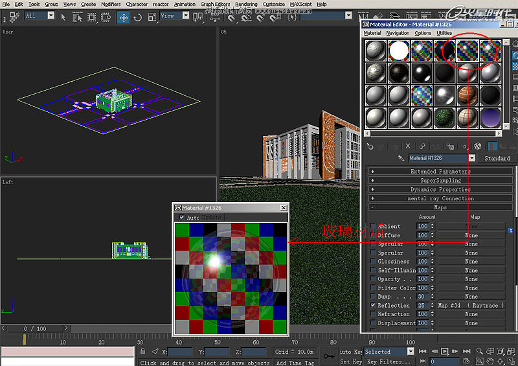Click the material eyedropper pick icon
The image size is (518, 366).
[x=401, y=158]
